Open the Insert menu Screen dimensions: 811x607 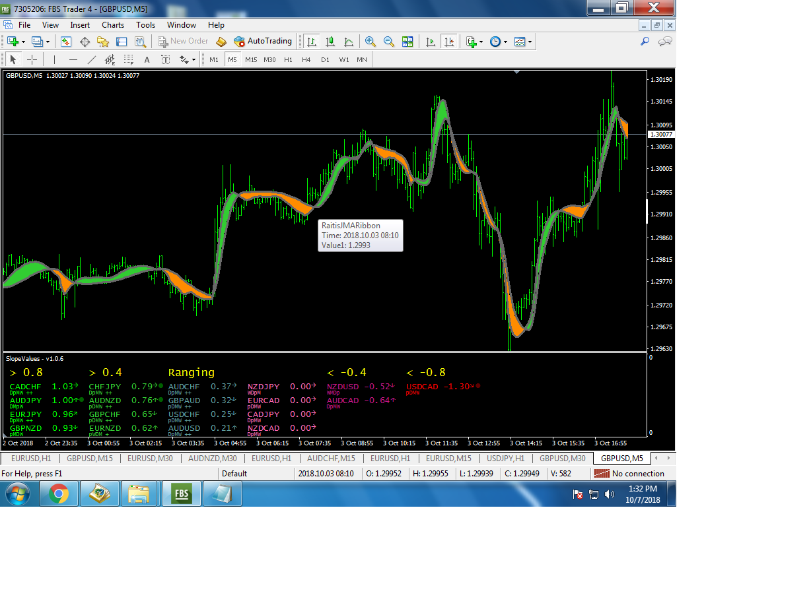tap(80, 25)
